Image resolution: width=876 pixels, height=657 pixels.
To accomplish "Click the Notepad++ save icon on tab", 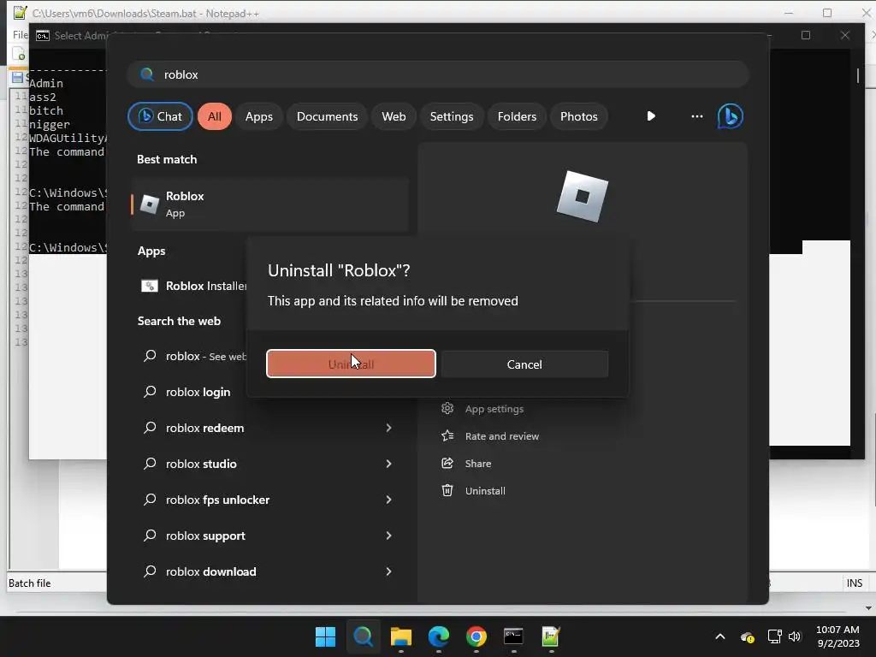I will tap(17, 77).
